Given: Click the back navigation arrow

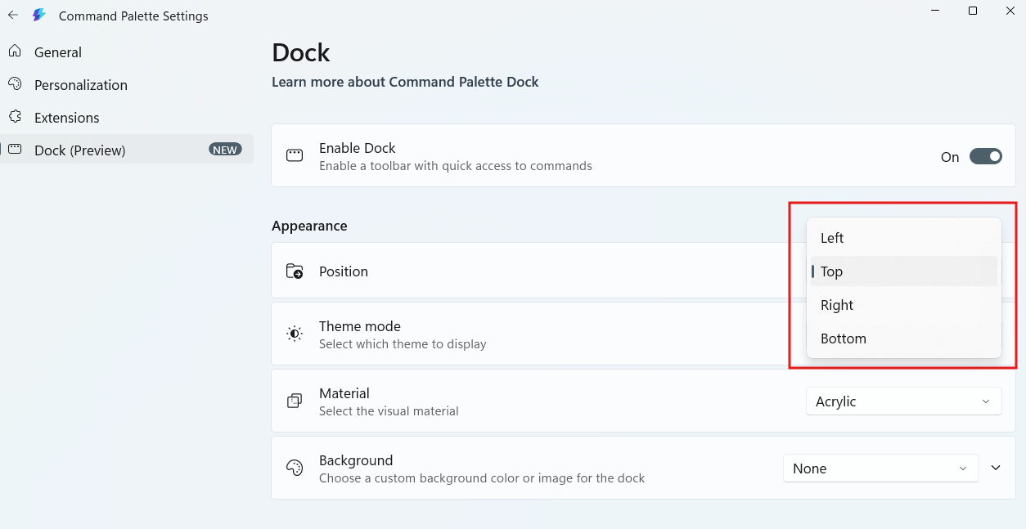Looking at the screenshot, I should pos(12,15).
